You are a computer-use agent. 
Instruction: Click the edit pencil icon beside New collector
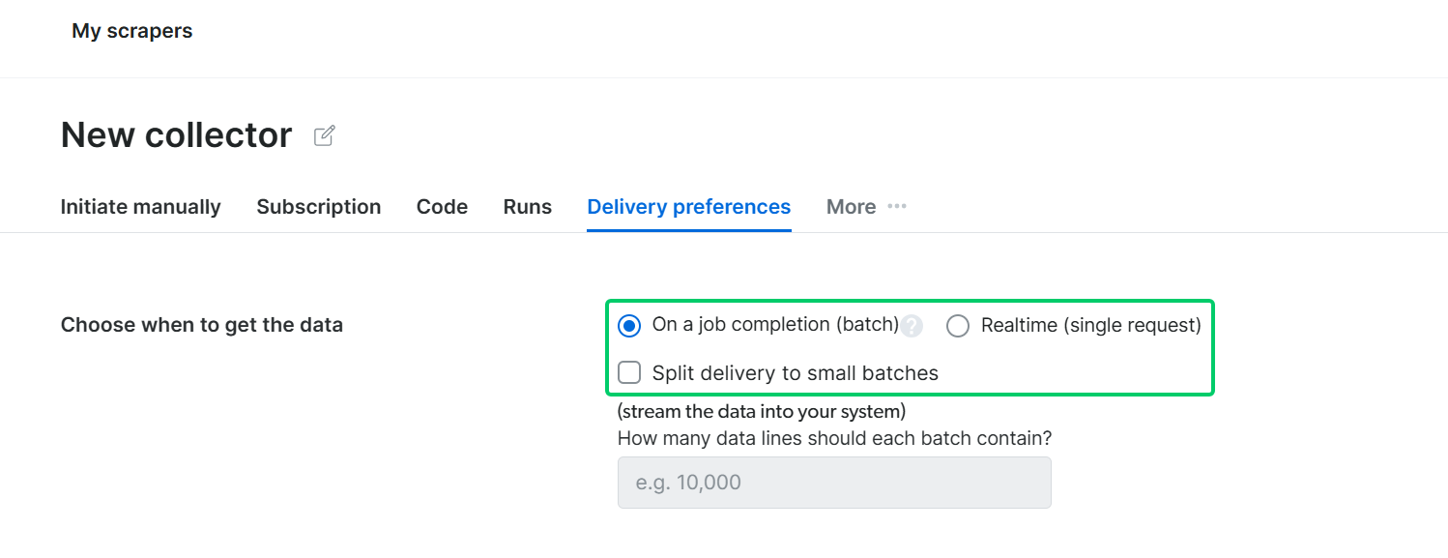click(x=325, y=136)
